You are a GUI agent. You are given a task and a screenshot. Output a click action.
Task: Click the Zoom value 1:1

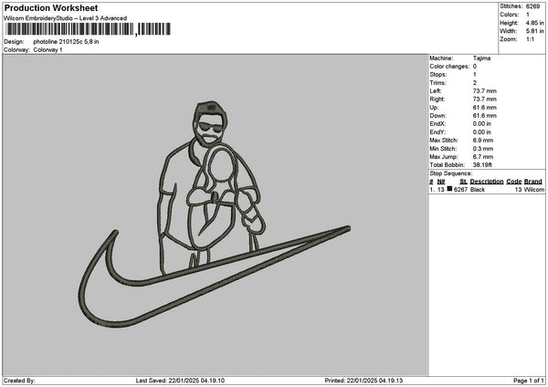pyautogui.click(x=530, y=39)
